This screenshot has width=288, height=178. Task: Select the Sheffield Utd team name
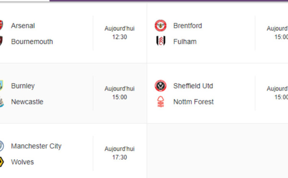193,86
